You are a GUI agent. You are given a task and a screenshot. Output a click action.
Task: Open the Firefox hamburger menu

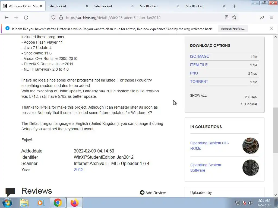point(271,17)
